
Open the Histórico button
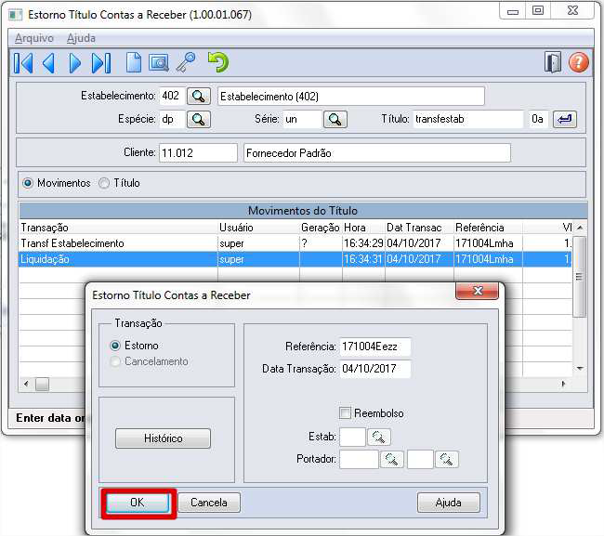(x=163, y=438)
